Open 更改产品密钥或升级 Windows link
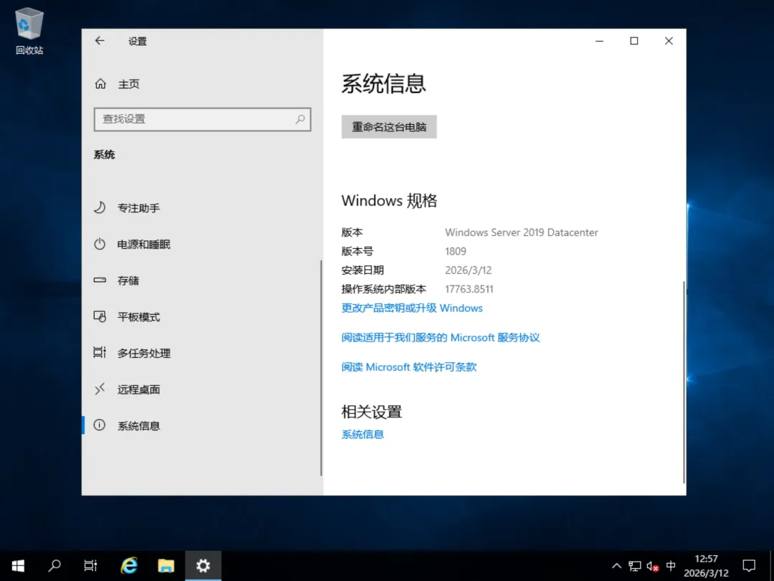Screen dimensions: 774x581 [x=412, y=308]
